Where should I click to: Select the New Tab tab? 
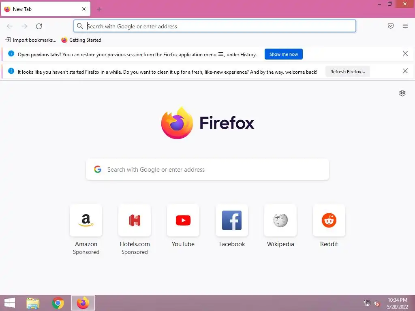(45, 9)
